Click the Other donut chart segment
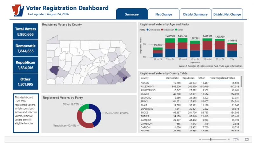Image resolution: width=254 pixels, height=143 pixels. pos(84,107)
